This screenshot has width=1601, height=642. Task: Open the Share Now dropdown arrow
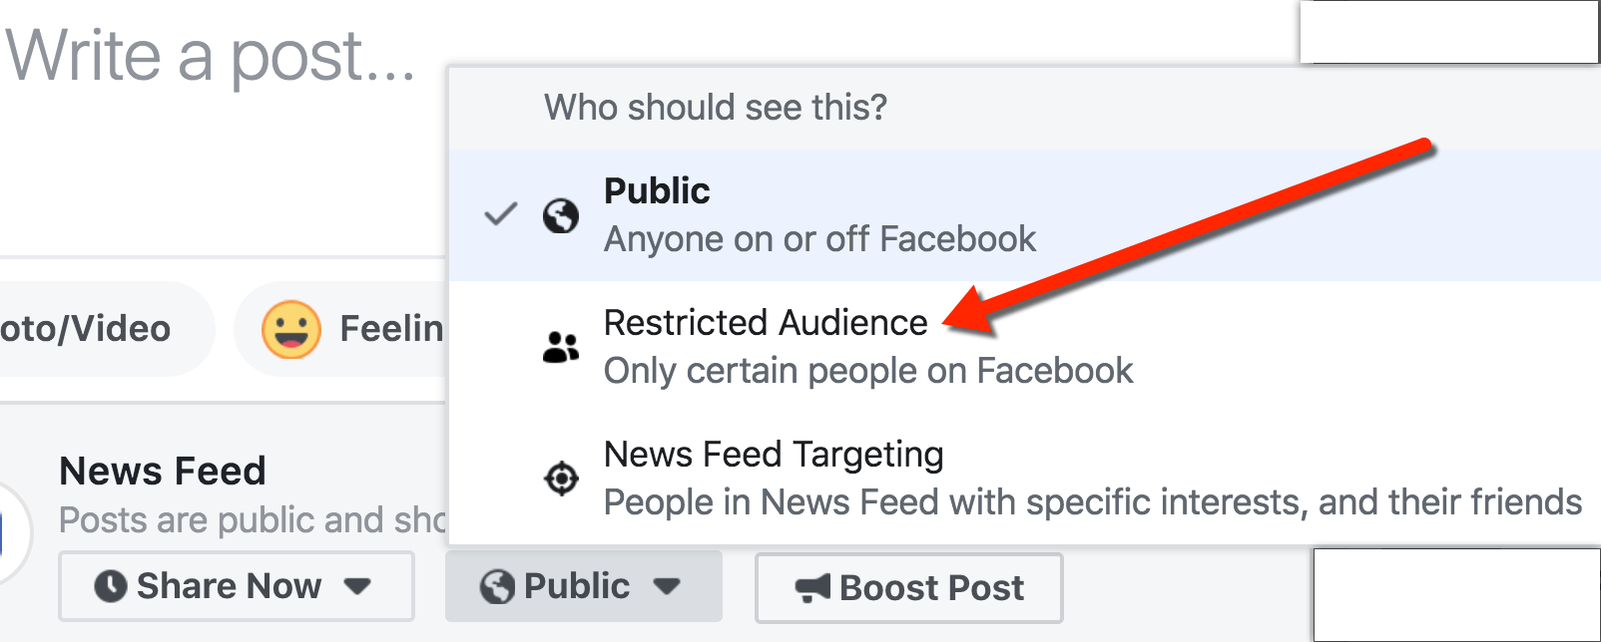coord(359,587)
